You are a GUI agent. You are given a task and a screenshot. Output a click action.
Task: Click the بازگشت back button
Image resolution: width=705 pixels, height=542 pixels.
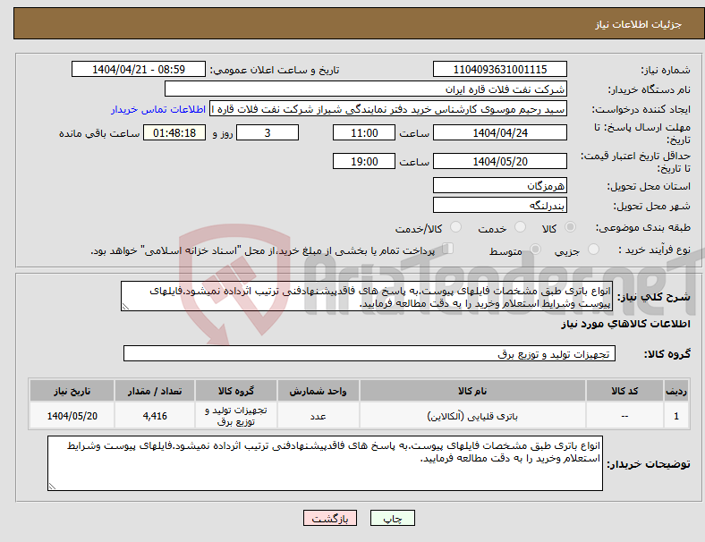(x=330, y=518)
